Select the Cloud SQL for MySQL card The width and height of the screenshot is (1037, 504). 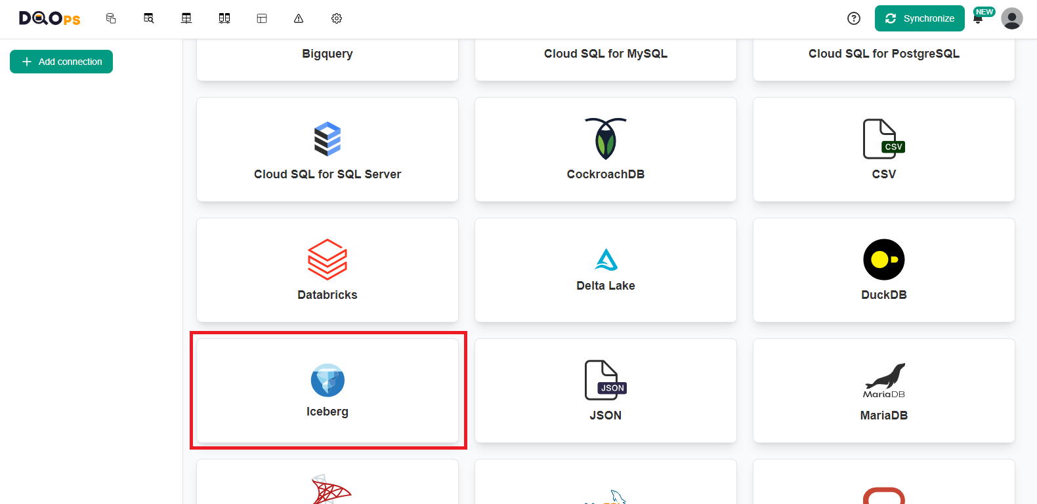click(x=606, y=60)
